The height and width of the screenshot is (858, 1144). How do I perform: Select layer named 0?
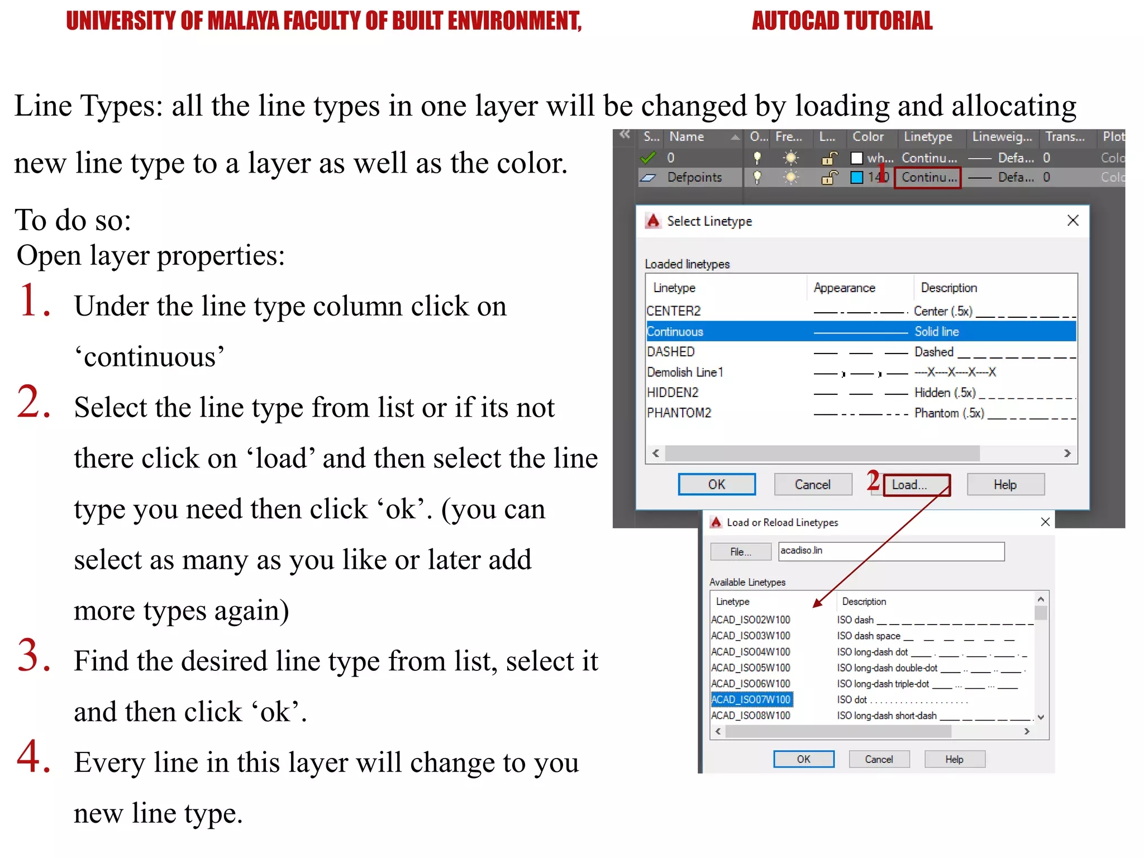tap(670, 158)
